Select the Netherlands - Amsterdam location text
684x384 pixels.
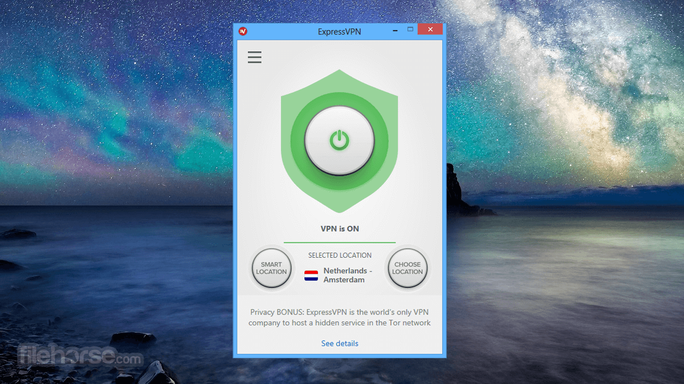[348, 275]
